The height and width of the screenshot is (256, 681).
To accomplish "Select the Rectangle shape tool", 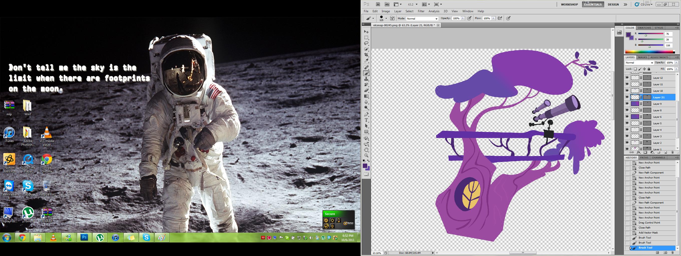I will point(366,132).
